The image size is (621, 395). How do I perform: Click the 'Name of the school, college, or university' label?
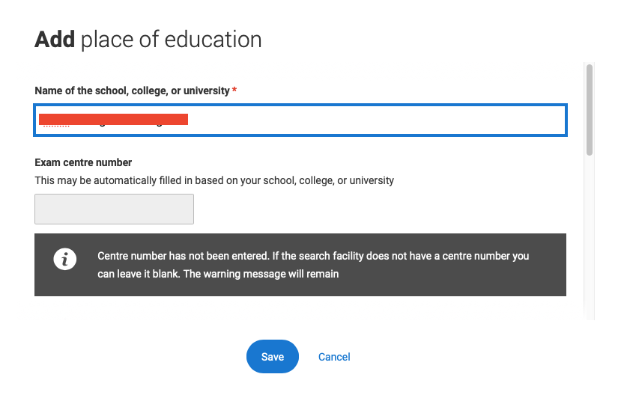pyautogui.click(x=132, y=91)
